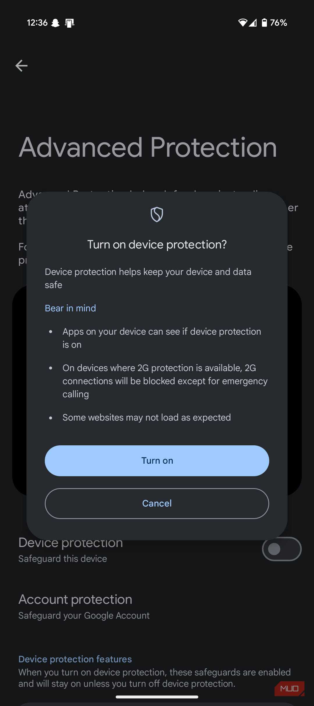The image size is (314, 706).
Task: Confirm with the Turn on button
Action: coord(157,461)
